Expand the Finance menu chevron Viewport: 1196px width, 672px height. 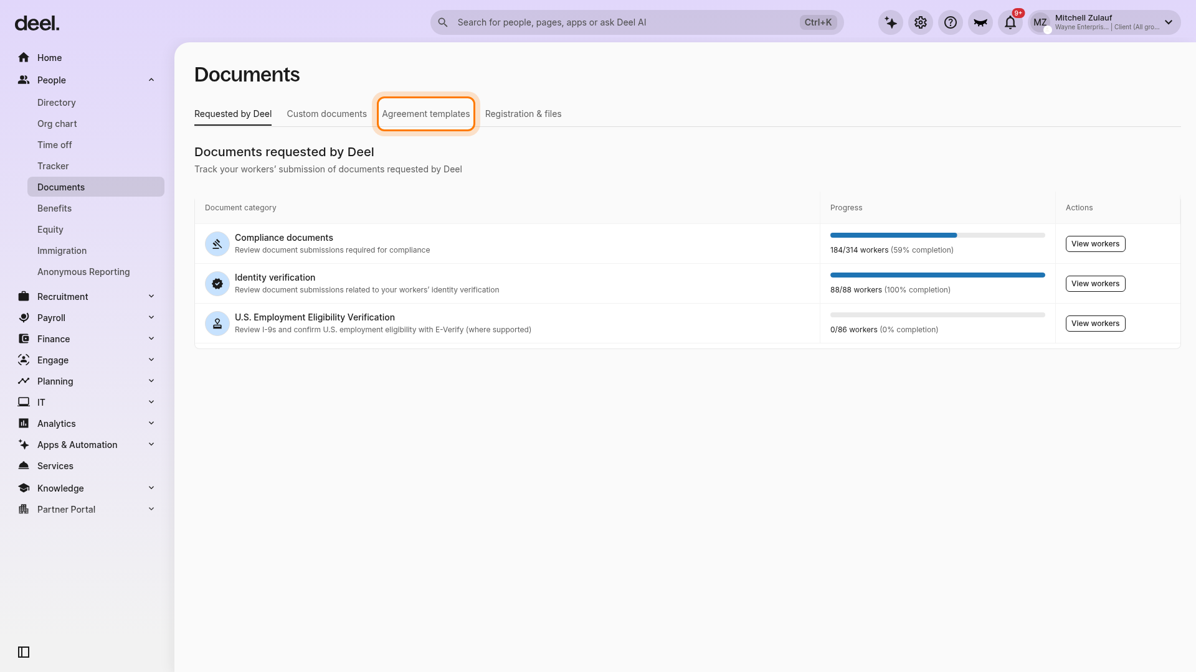tap(151, 338)
